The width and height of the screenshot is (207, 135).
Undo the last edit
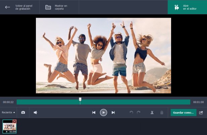pyautogui.click(x=131, y=112)
